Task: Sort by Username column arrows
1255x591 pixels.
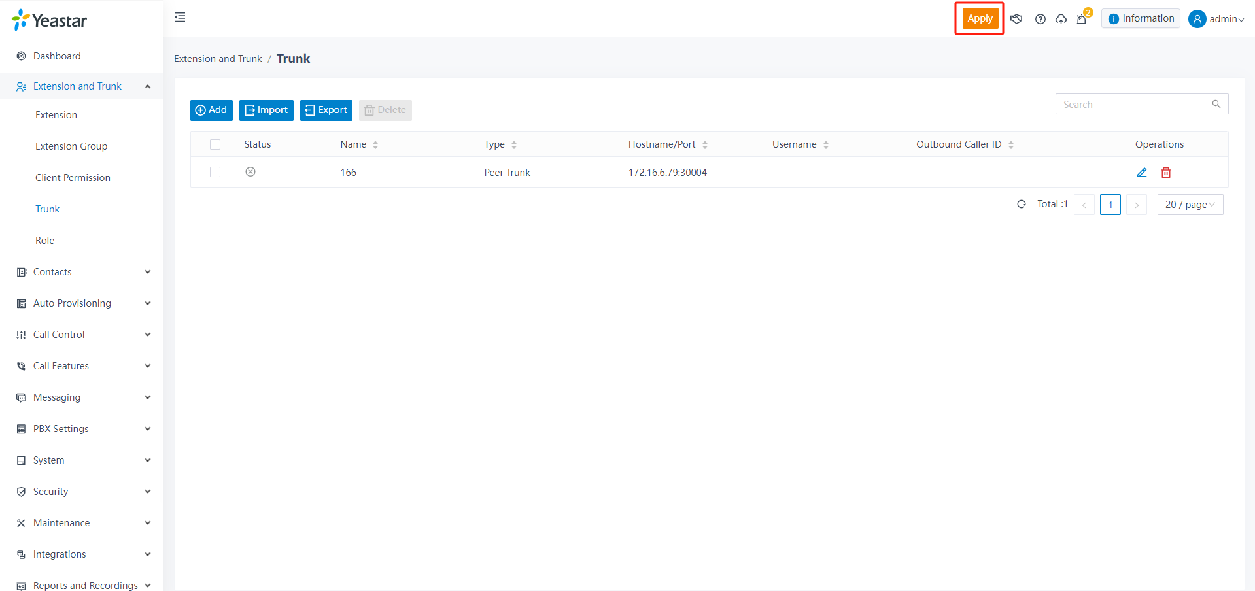Action: [x=826, y=145]
